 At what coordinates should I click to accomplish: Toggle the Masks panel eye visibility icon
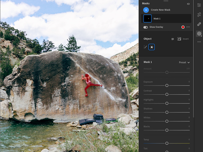[188, 4]
